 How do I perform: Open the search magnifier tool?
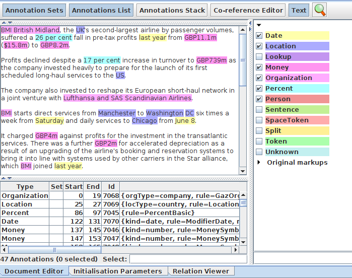[319, 10]
